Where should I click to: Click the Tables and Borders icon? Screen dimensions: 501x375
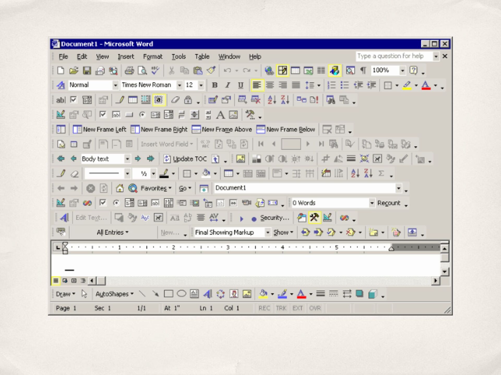pos(282,70)
